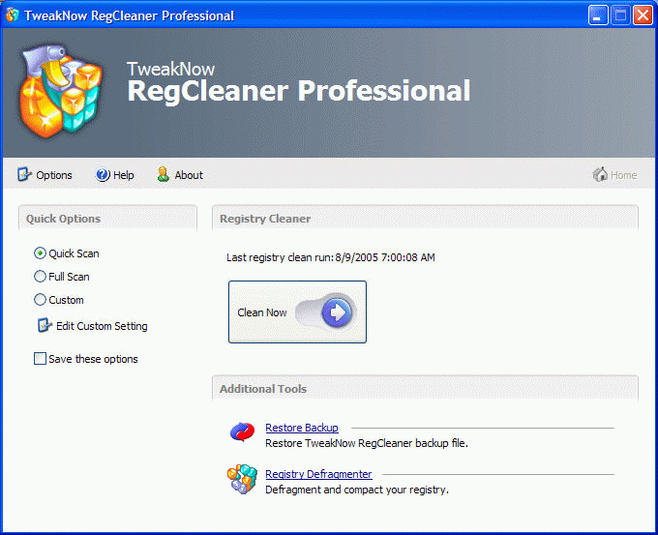658x535 pixels.
Task: Minimize the TweakNow RegCleaner window
Action: 598,15
